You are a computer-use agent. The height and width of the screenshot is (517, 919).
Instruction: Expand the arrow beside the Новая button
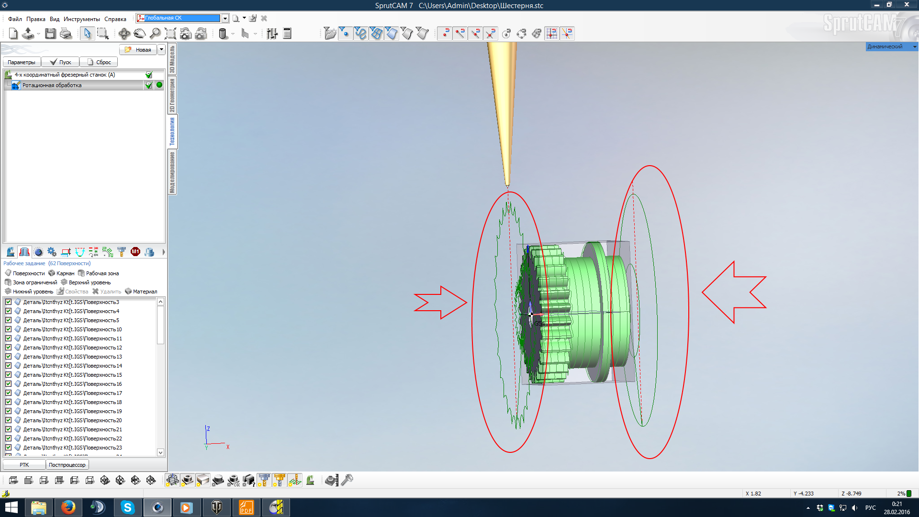161,50
